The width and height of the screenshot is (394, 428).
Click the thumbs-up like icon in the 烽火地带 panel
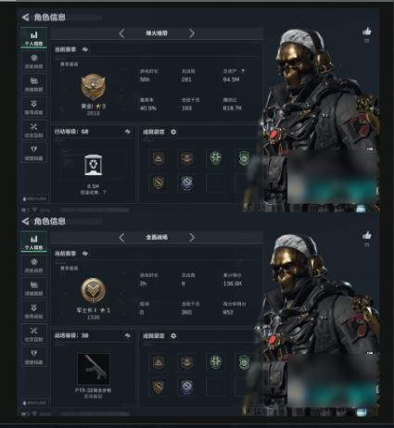pos(367,31)
